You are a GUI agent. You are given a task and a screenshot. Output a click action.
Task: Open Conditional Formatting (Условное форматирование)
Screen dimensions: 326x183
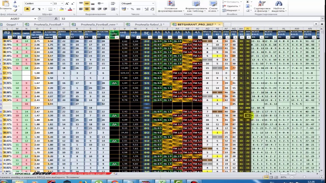point(171,7)
